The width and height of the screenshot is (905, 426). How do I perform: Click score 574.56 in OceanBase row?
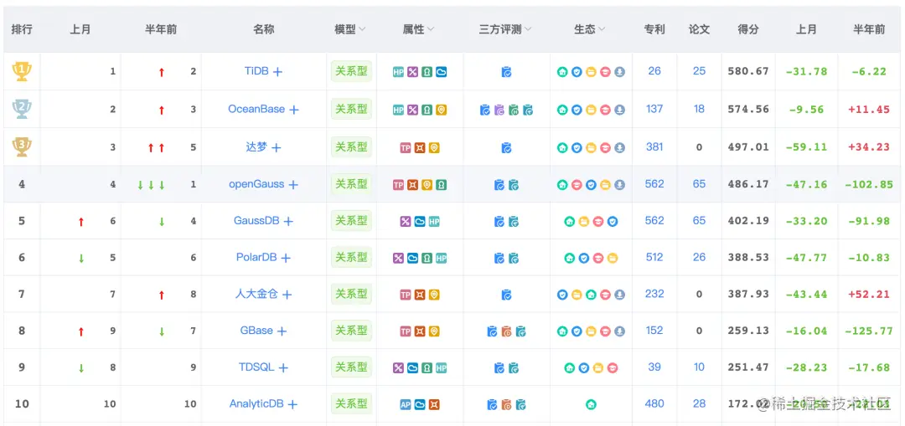point(748,109)
